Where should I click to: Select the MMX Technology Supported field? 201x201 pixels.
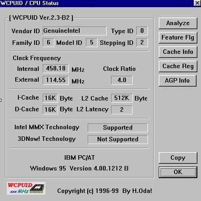tap(118, 128)
